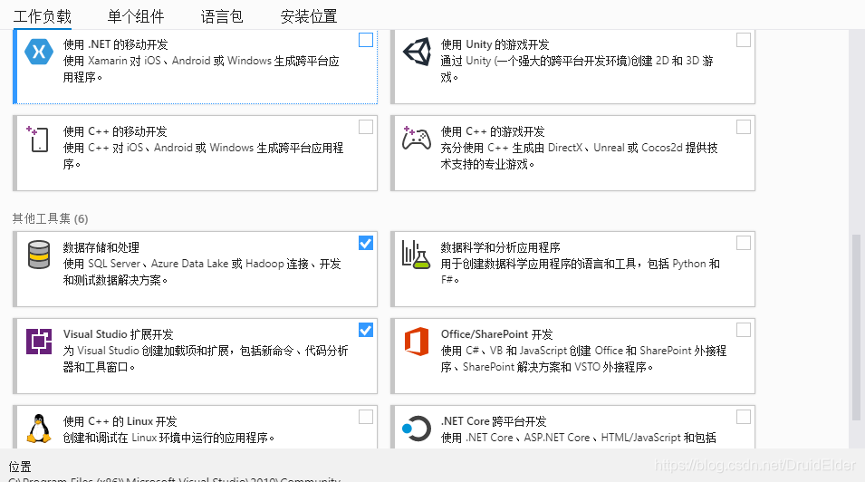Click the 使用 C++ 的 Linux 开发 title

[x=120, y=421]
